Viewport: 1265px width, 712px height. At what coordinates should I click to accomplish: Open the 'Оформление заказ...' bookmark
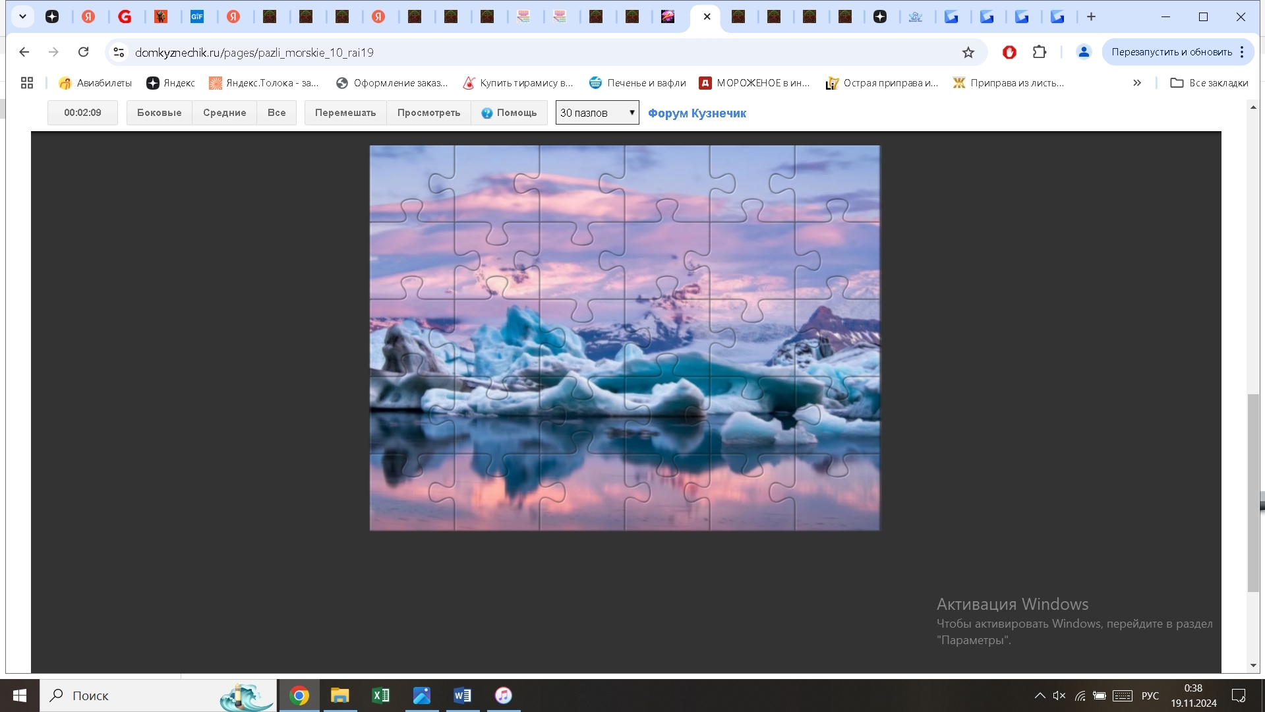(x=392, y=82)
